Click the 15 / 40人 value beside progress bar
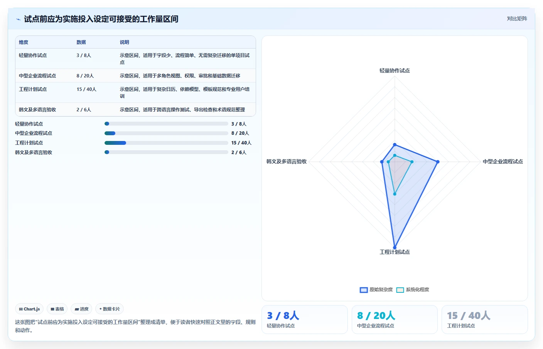543x349 pixels. [x=241, y=143]
